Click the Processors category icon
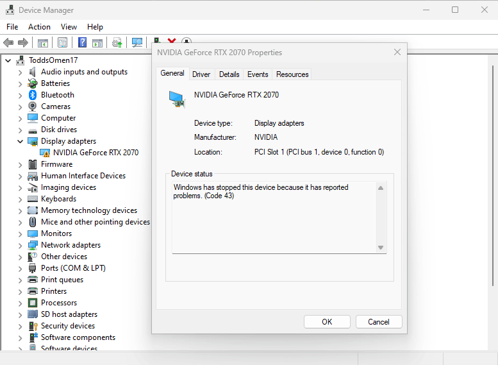498x365 pixels. pyautogui.click(x=33, y=303)
